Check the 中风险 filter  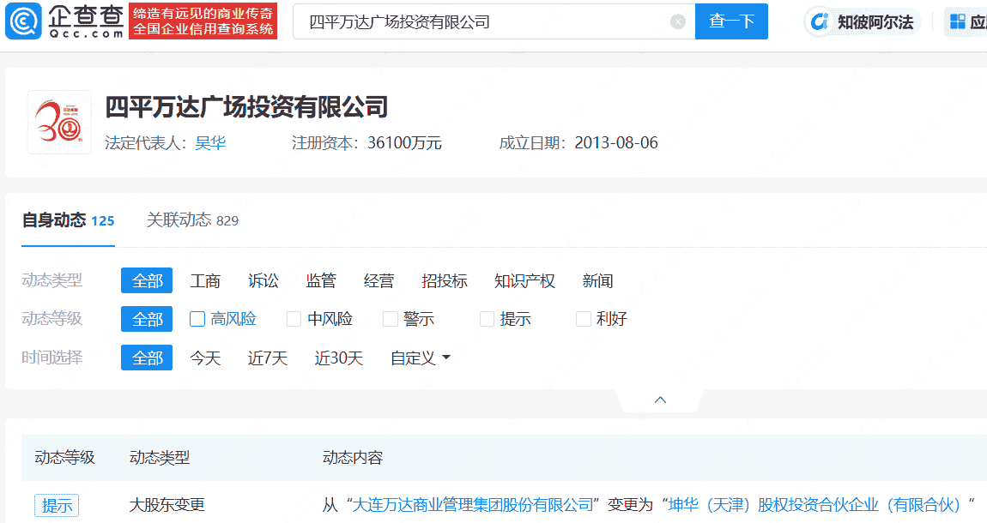293,318
